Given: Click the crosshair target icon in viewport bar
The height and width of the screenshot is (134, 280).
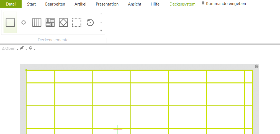Looking at the screenshot, I should click(x=31, y=48).
